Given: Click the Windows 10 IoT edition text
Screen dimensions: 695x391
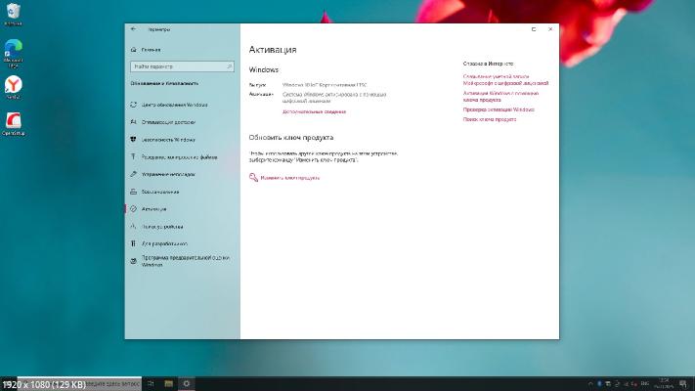Looking at the screenshot, I should [x=325, y=85].
